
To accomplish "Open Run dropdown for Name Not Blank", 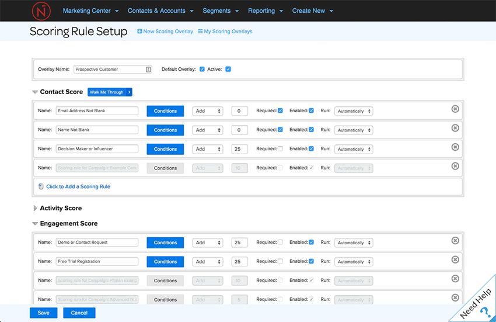I will click(x=354, y=130).
